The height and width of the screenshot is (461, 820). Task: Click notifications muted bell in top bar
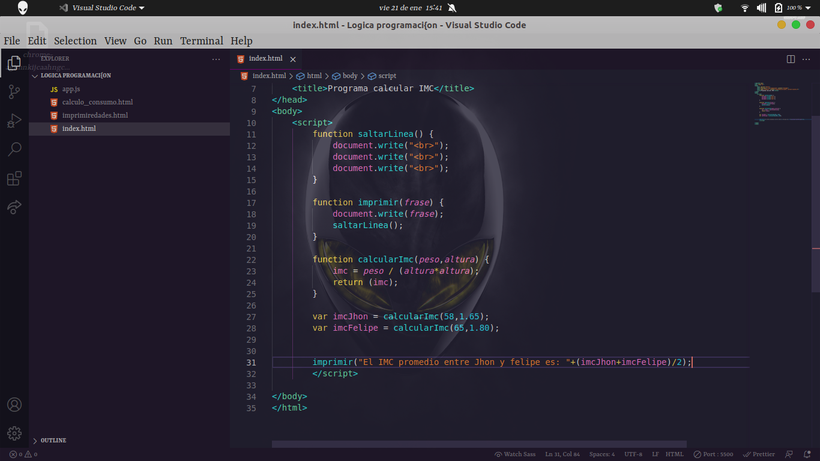[452, 8]
